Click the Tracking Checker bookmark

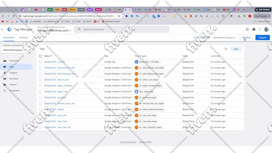pos(111,22)
